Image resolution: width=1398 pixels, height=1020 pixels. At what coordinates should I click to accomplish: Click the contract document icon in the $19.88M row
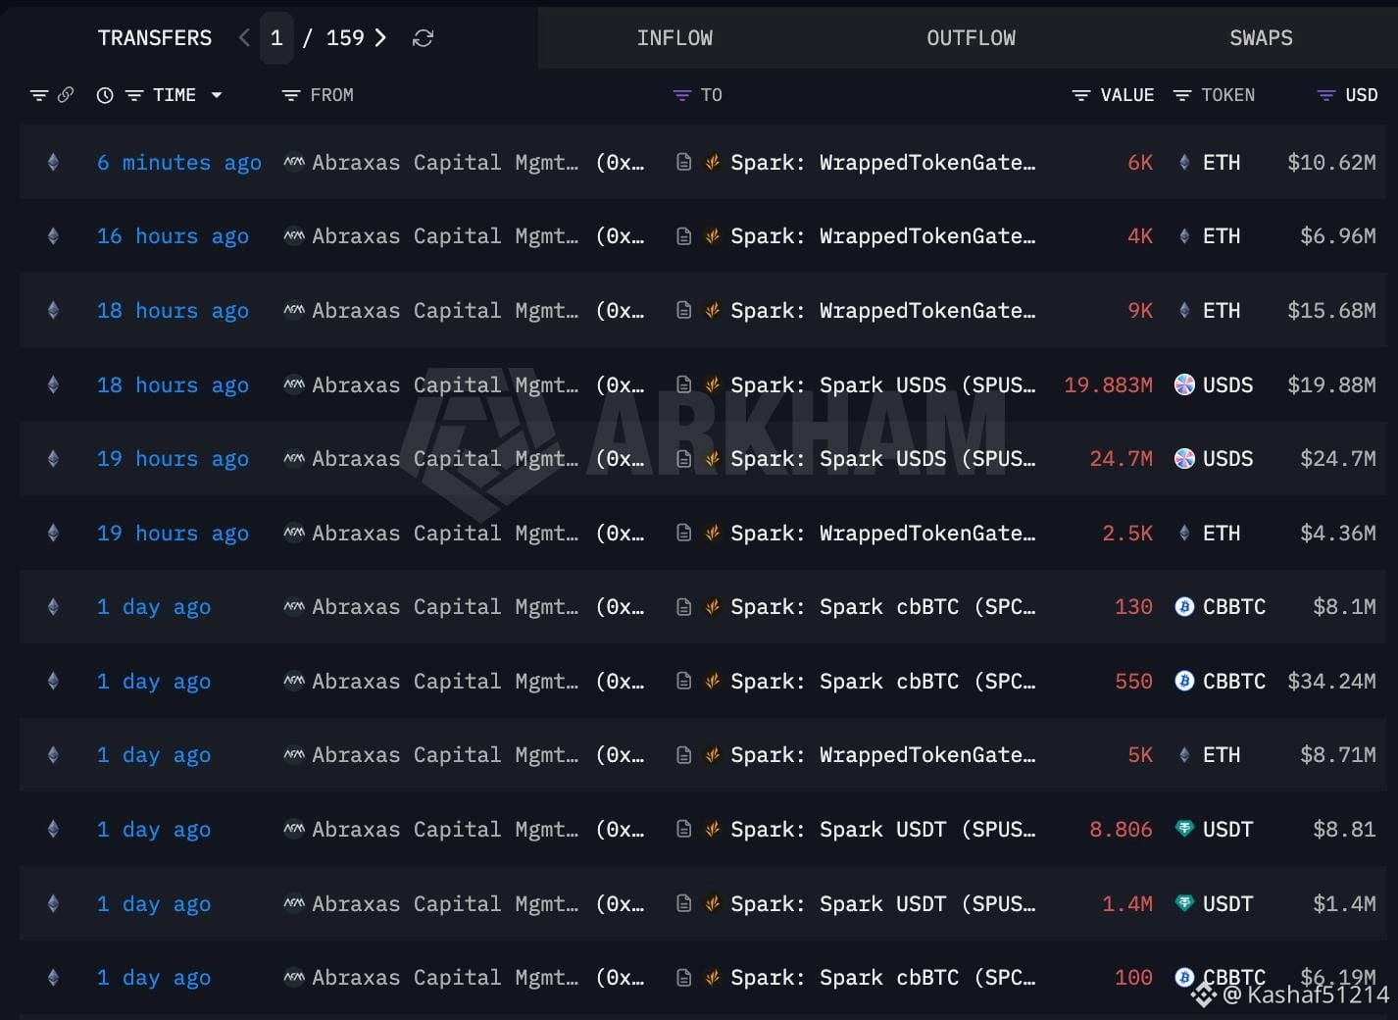point(684,385)
